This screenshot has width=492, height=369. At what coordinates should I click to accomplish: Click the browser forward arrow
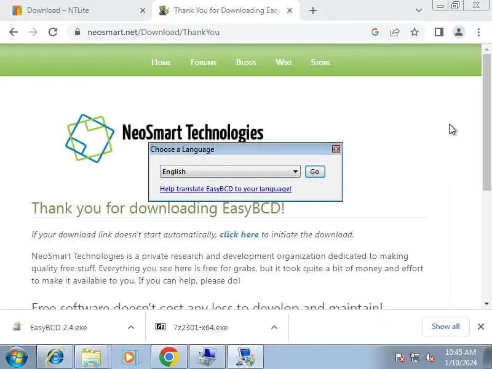pos(33,32)
